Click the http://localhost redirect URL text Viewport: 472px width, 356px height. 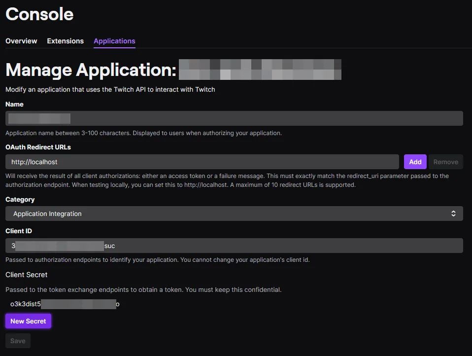[34, 161]
